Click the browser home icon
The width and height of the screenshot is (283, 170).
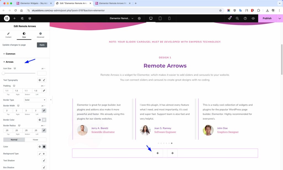pos(22,11)
